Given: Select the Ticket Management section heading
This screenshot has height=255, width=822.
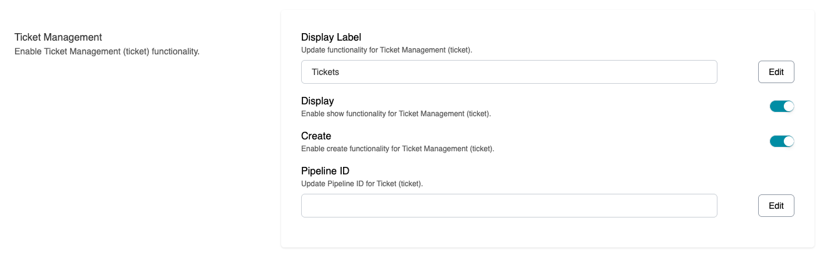Looking at the screenshot, I should [58, 38].
